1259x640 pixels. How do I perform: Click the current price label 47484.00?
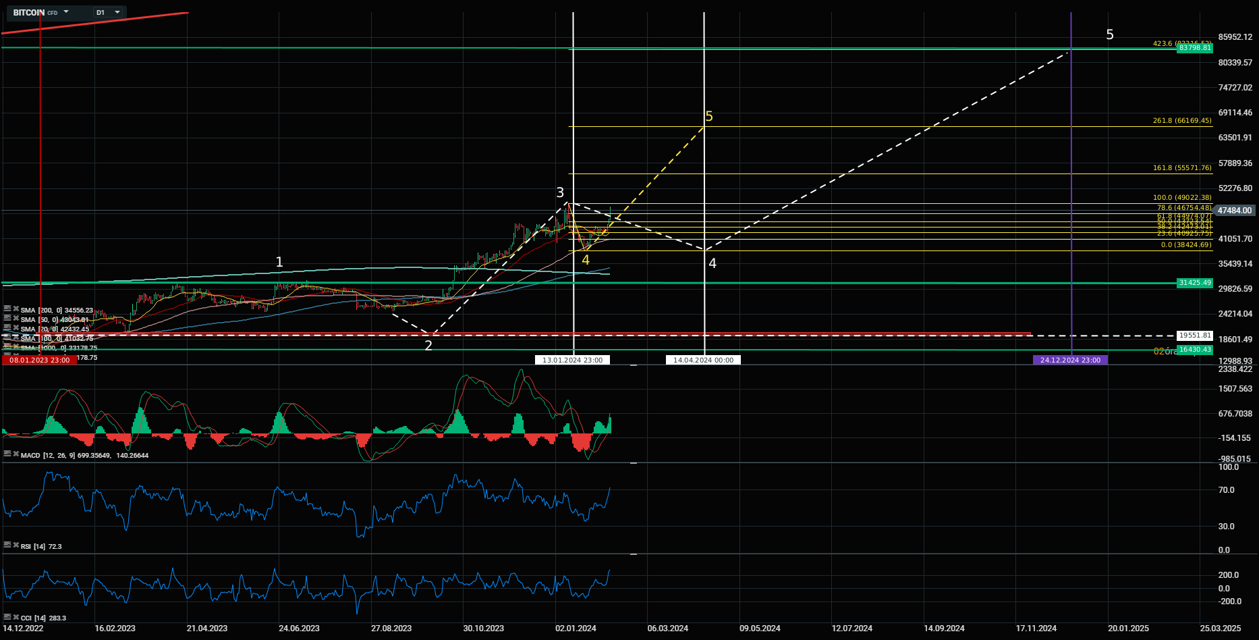click(1235, 211)
